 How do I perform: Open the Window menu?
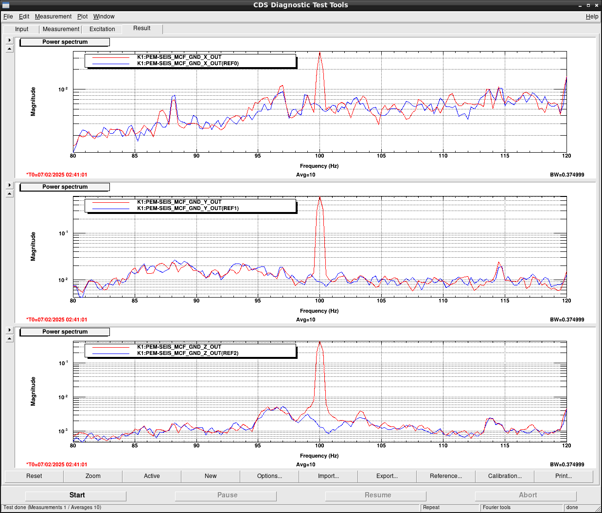(x=104, y=17)
